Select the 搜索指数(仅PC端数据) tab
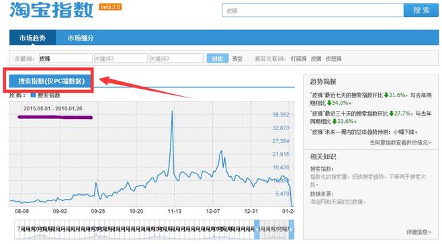This screenshot has width=442, height=244. coord(51,81)
